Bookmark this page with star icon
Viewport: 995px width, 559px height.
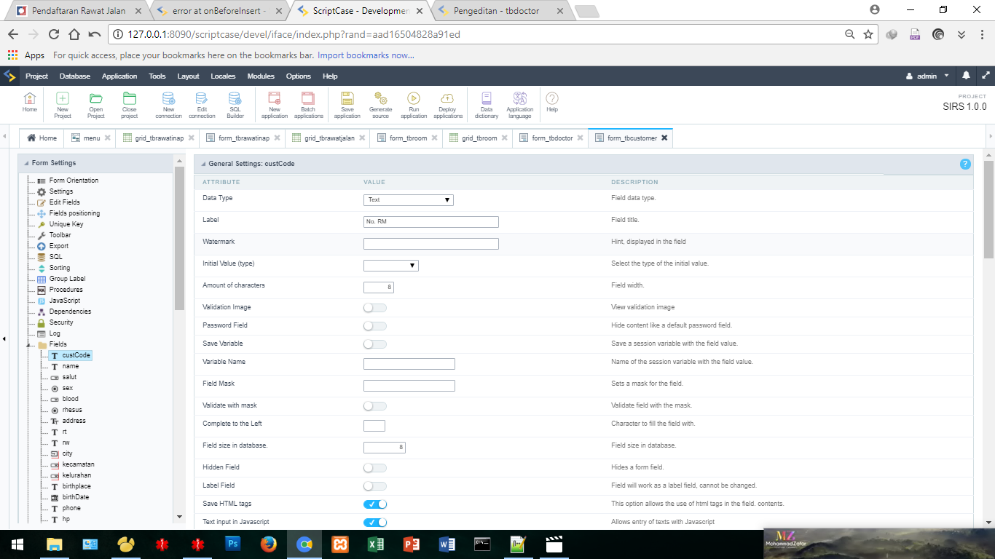868,34
